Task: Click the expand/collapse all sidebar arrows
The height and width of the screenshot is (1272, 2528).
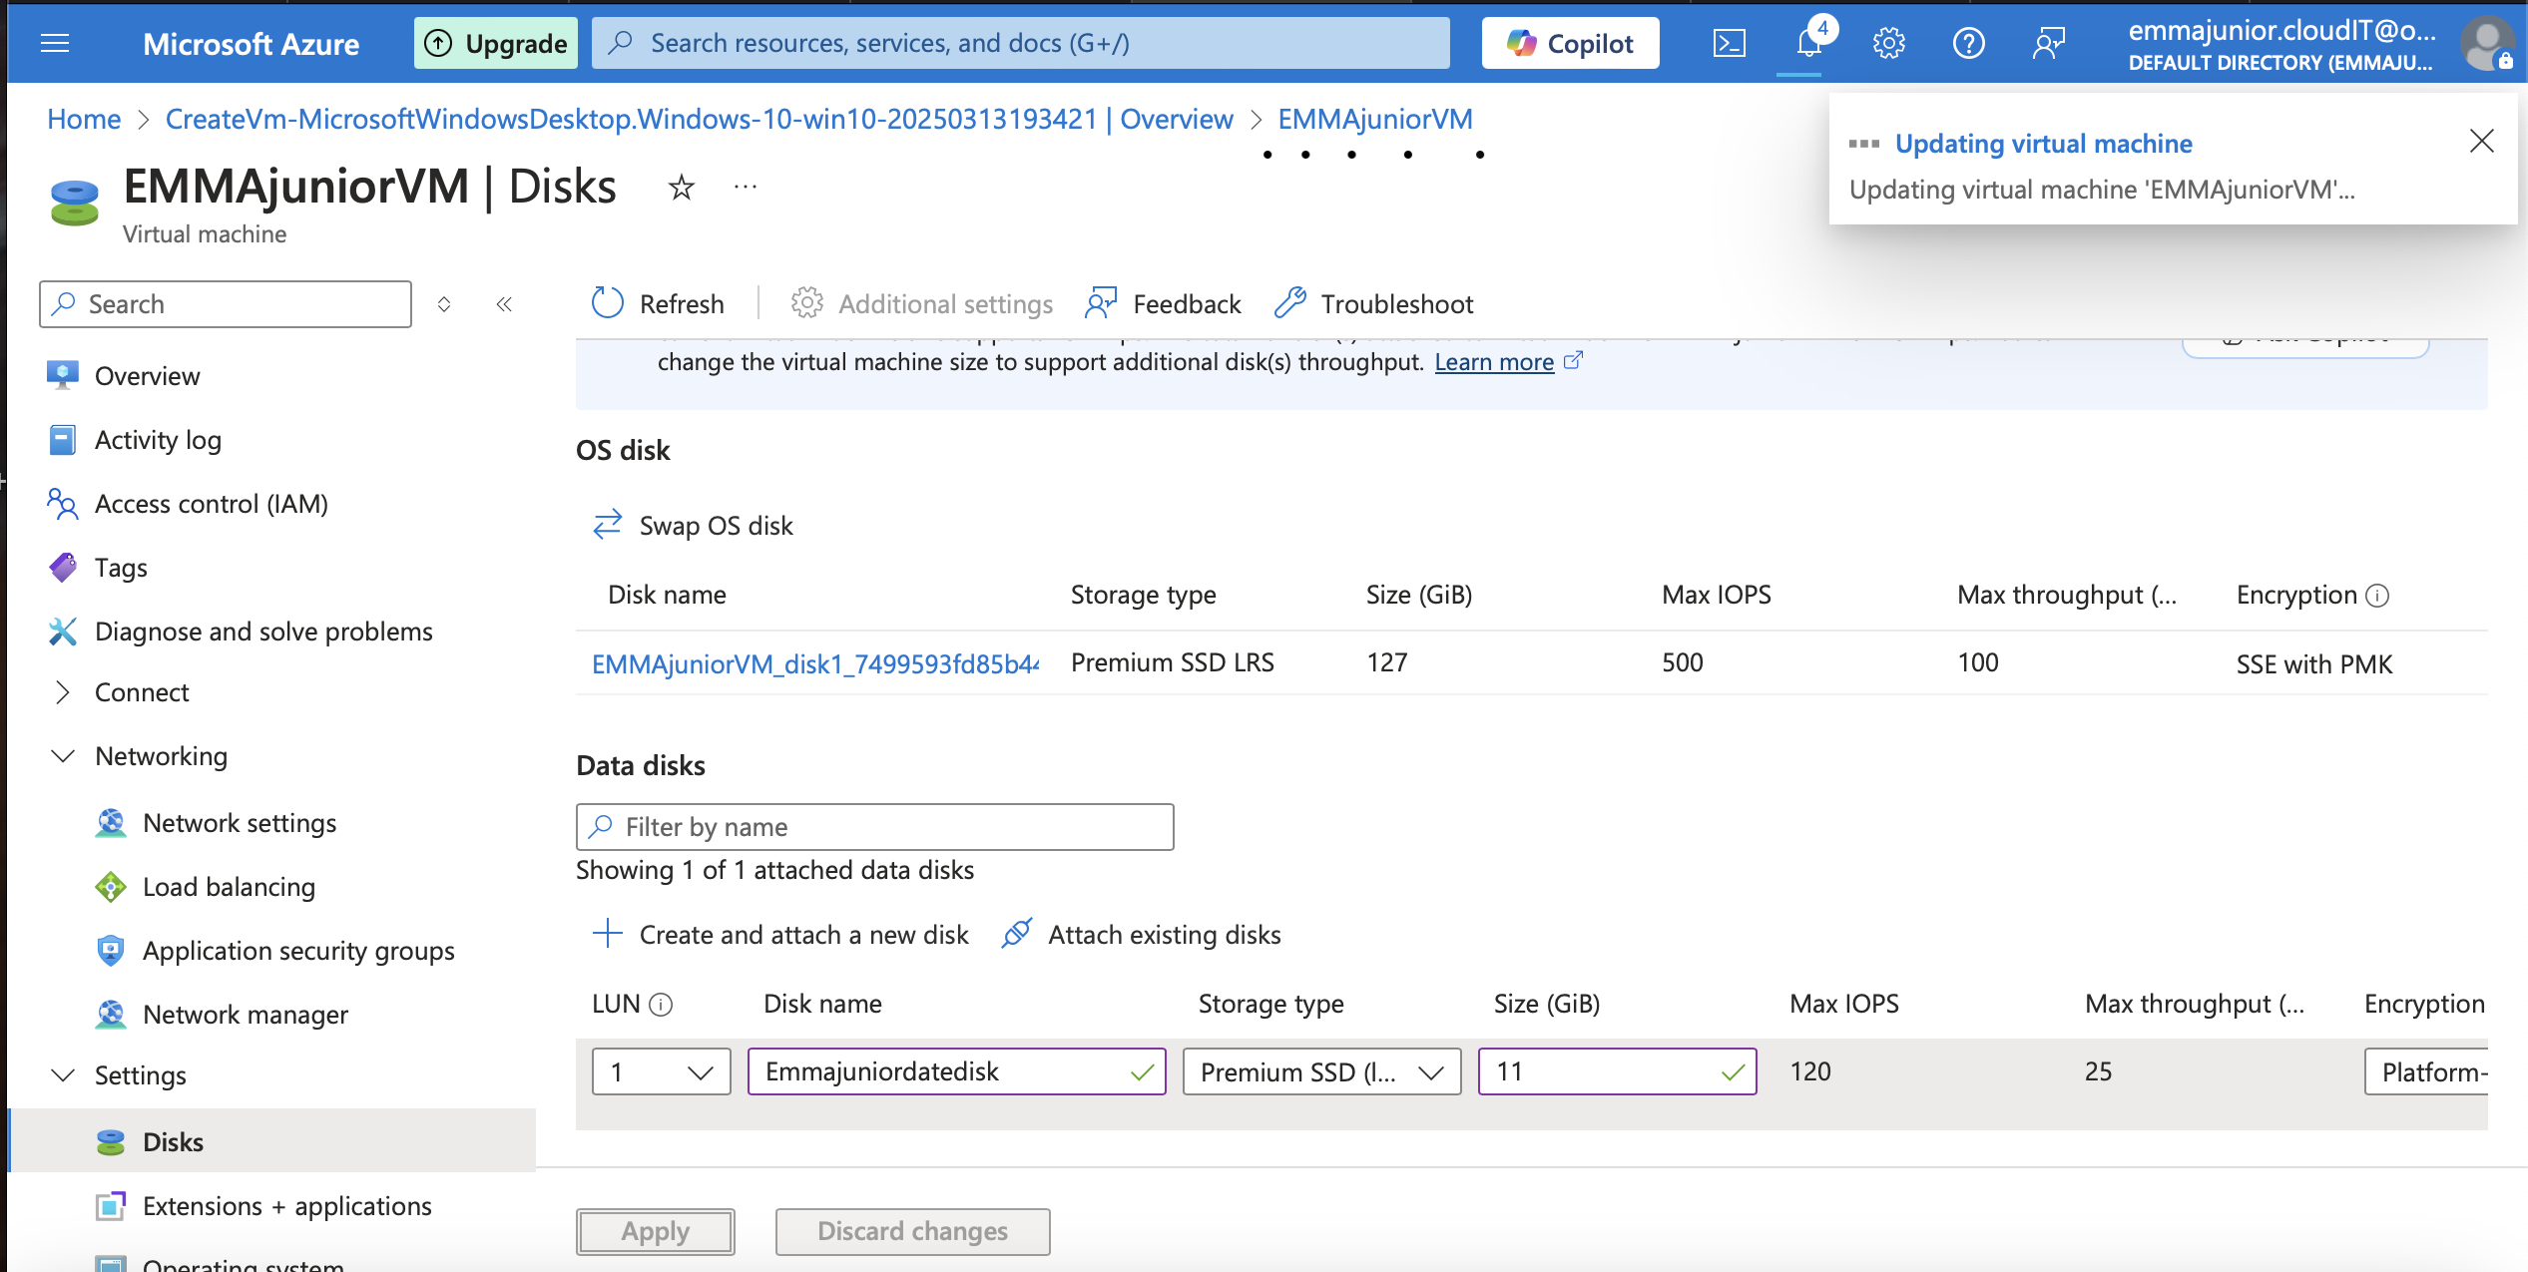Action: pos(444,304)
